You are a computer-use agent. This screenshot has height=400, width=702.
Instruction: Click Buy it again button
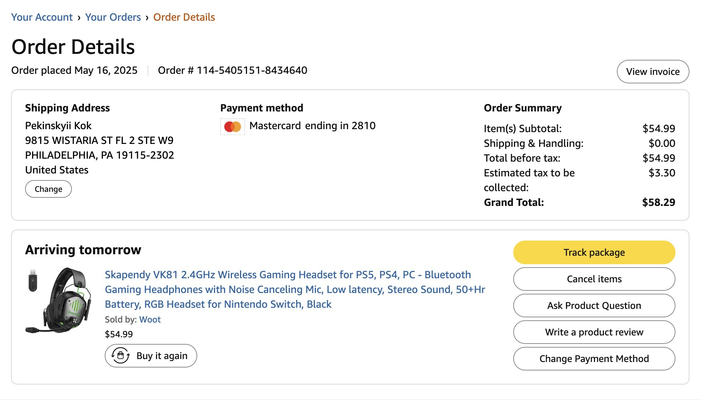[x=151, y=356]
